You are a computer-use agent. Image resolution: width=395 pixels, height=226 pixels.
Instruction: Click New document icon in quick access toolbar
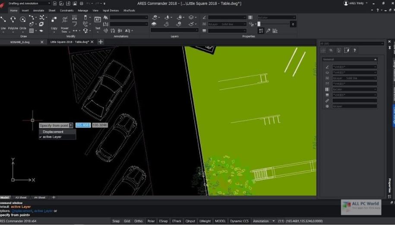[x=55, y=3]
